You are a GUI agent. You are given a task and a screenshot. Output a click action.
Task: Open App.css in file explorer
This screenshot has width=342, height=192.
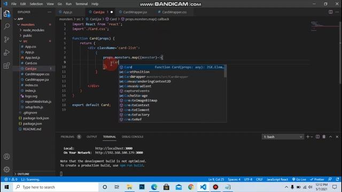click(30, 46)
